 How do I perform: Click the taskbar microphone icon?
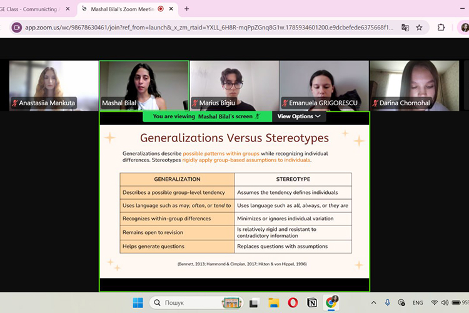click(x=387, y=302)
